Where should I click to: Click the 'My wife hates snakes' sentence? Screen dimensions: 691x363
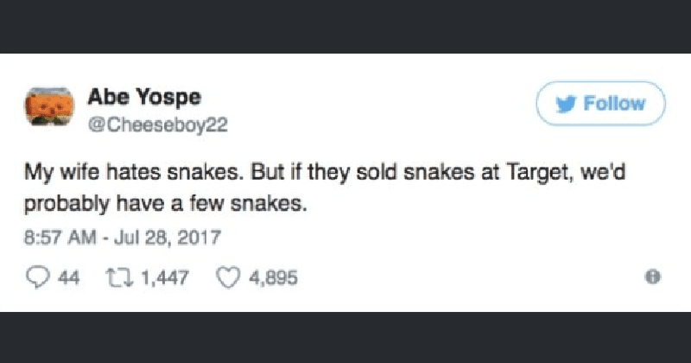click(x=134, y=172)
